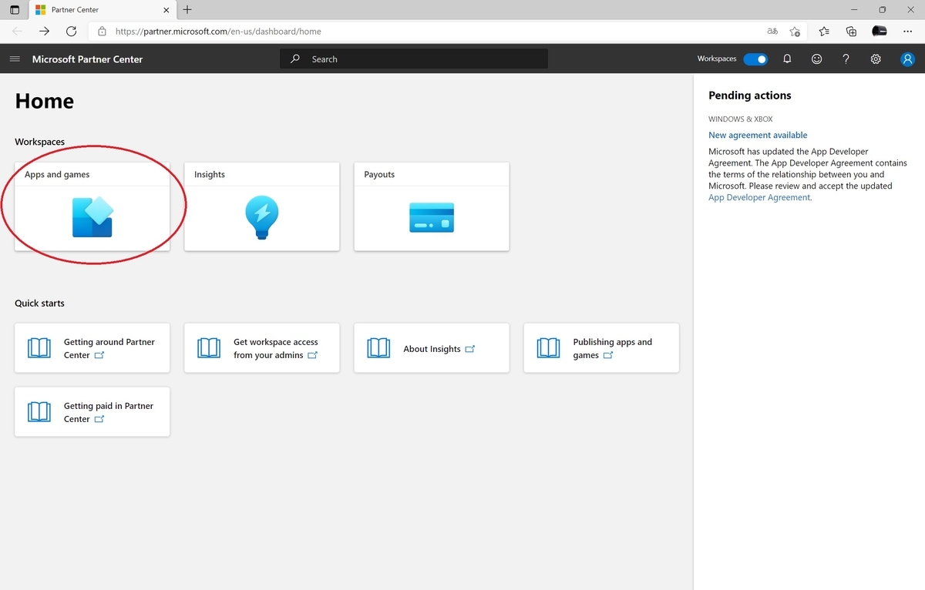
Task: Open the Insights lightbulb workspace icon
Action: [x=261, y=217]
